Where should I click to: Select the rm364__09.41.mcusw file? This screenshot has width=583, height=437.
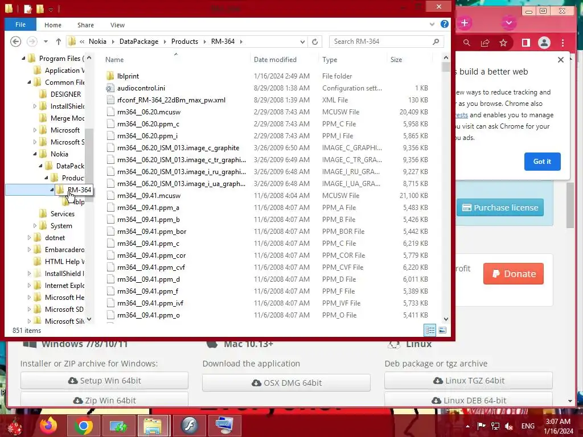coord(149,196)
